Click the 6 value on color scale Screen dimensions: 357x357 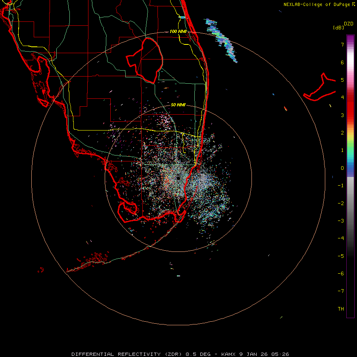pos(342,62)
